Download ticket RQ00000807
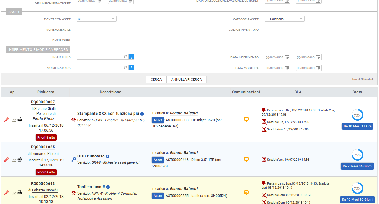The image size is (379, 204). 14,120
